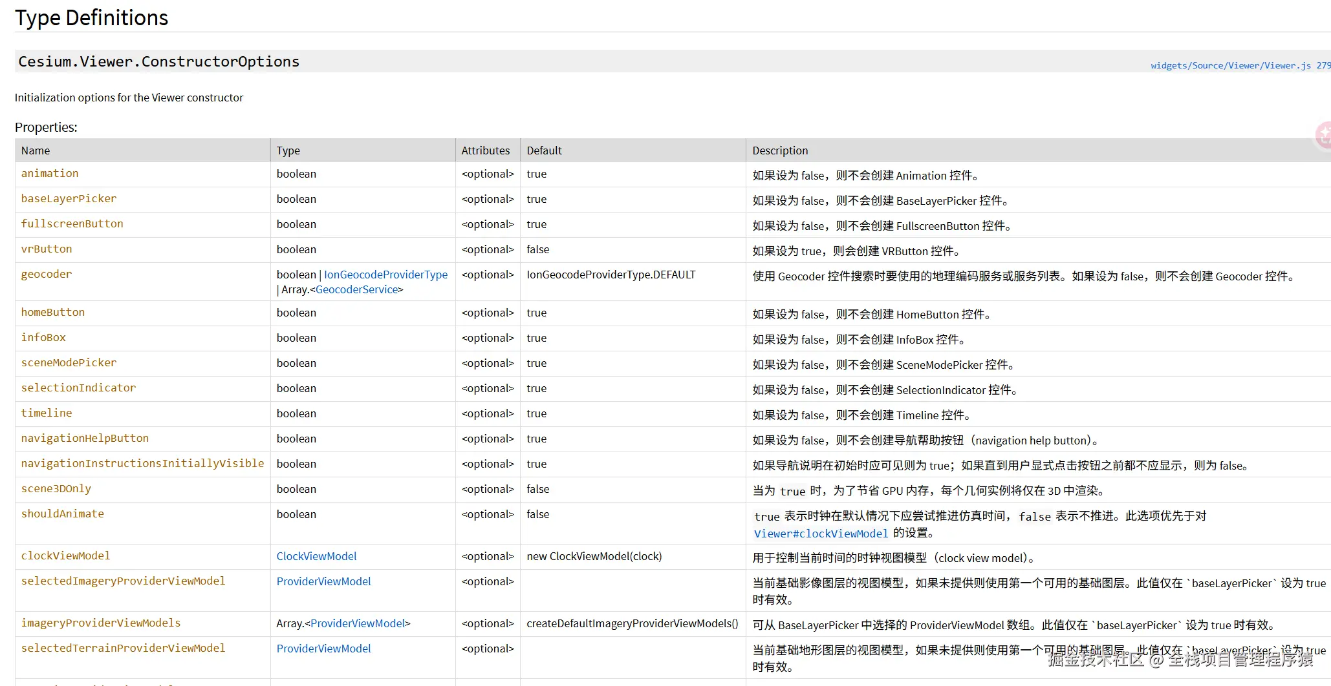Open ProviderViewModel link in selectedTerrainProviderViewModel row
The width and height of the screenshot is (1331, 686).
(x=323, y=649)
